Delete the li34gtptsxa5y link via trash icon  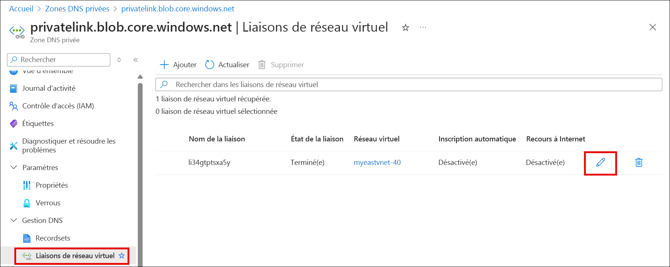pos(638,162)
